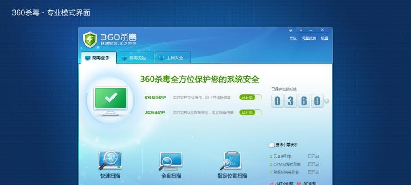411x185 pixels.
Task: Click the green checkmark monitor status icon
Action: 110,101
